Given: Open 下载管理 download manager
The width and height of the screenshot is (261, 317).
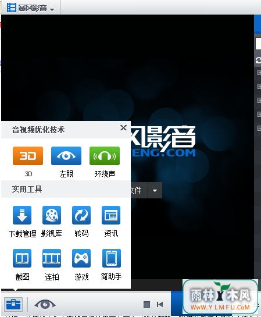Looking at the screenshot, I should [x=22, y=215].
